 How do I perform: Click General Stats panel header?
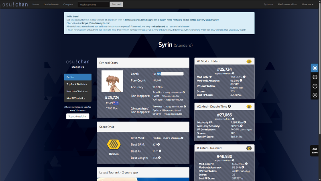[x=143, y=63]
